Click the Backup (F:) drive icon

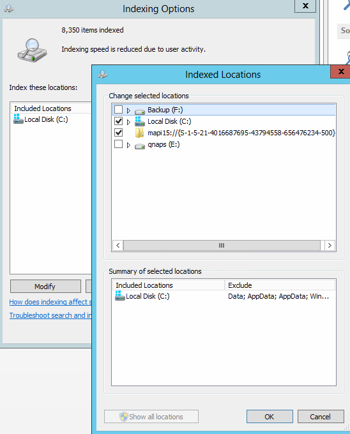click(x=140, y=111)
